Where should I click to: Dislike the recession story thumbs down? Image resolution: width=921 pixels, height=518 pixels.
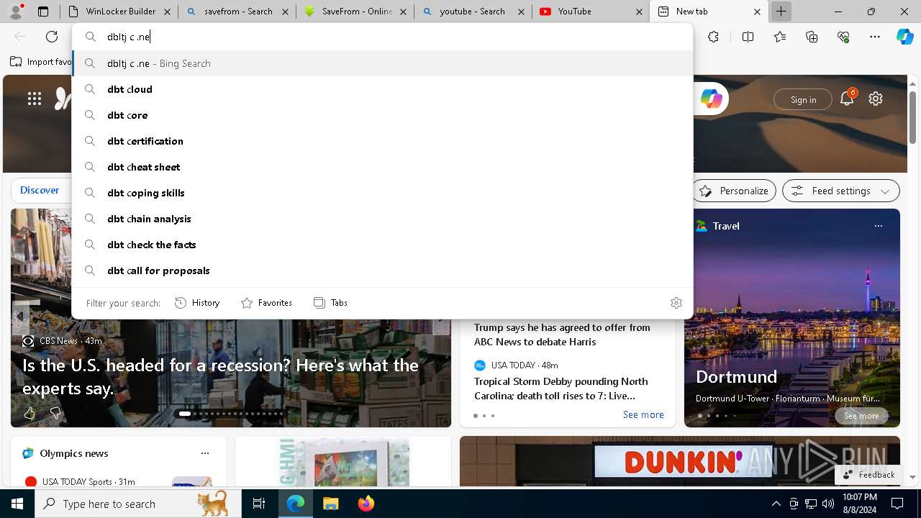tap(55, 413)
